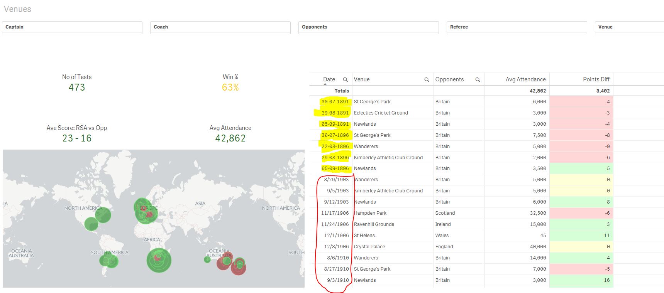This screenshot has height=293, width=664.
Task: Open search icon in Opponents column header
Action: (478, 79)
